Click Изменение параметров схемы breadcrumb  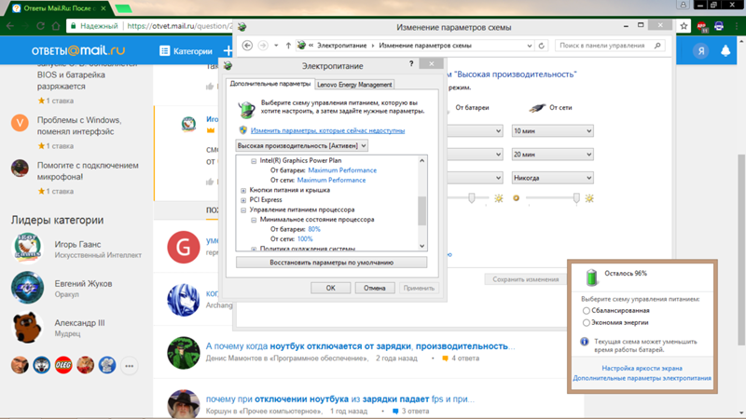click(425, 46)
